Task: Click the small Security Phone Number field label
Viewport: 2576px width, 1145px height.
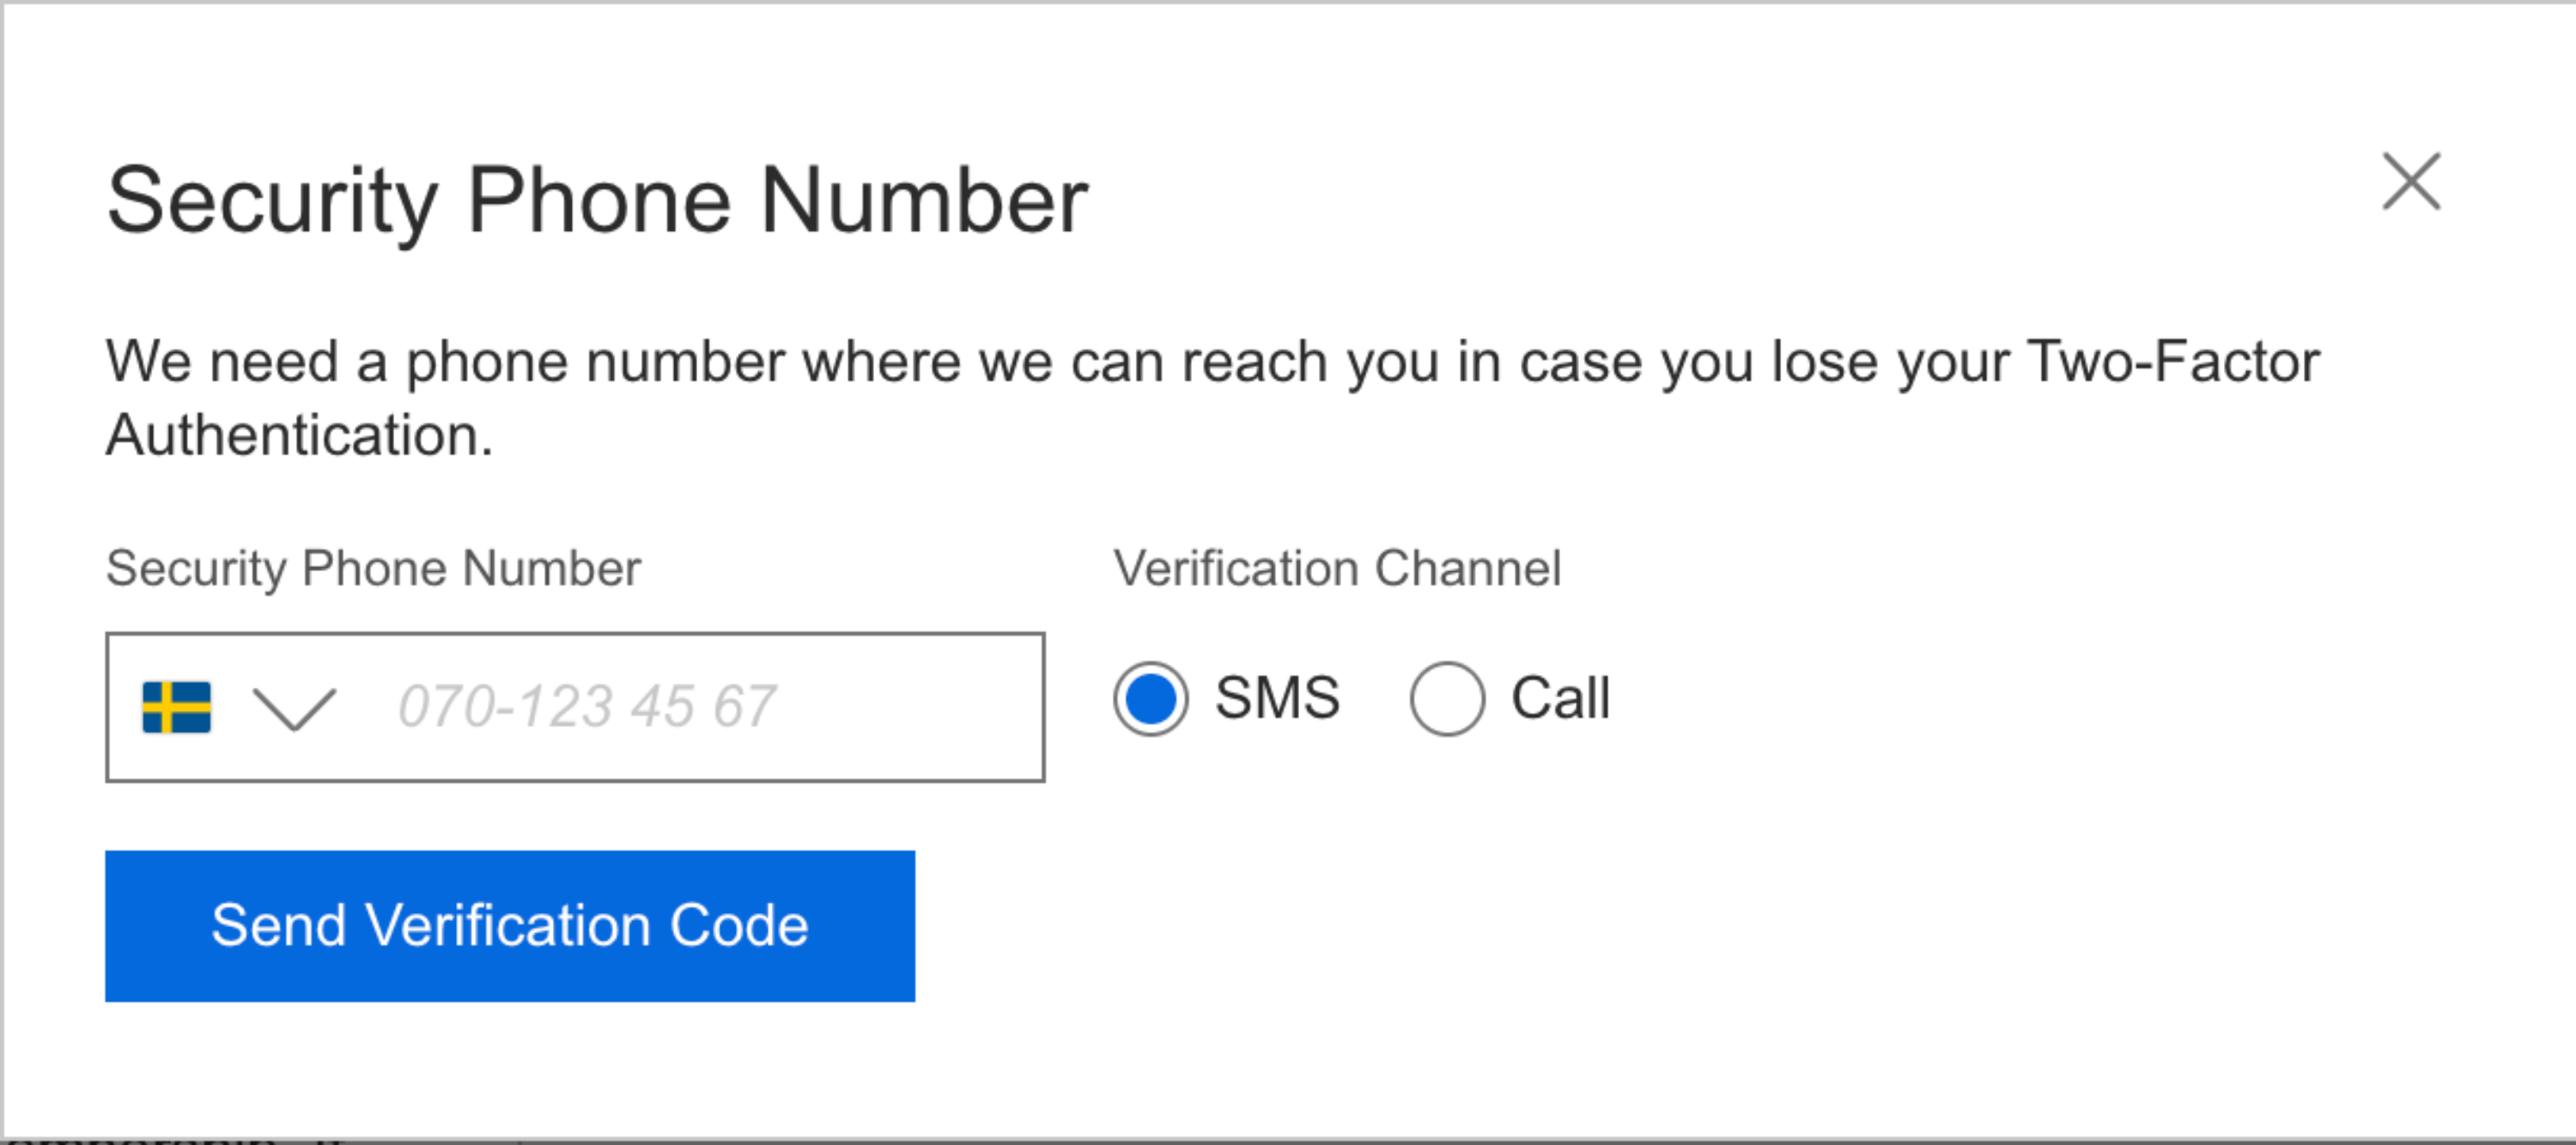Action: [373, 568]
